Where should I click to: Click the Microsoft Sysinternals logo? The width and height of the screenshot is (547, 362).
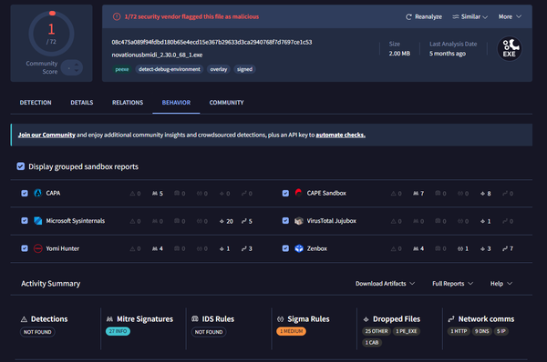pyautogui.click(x=37, y=221)
